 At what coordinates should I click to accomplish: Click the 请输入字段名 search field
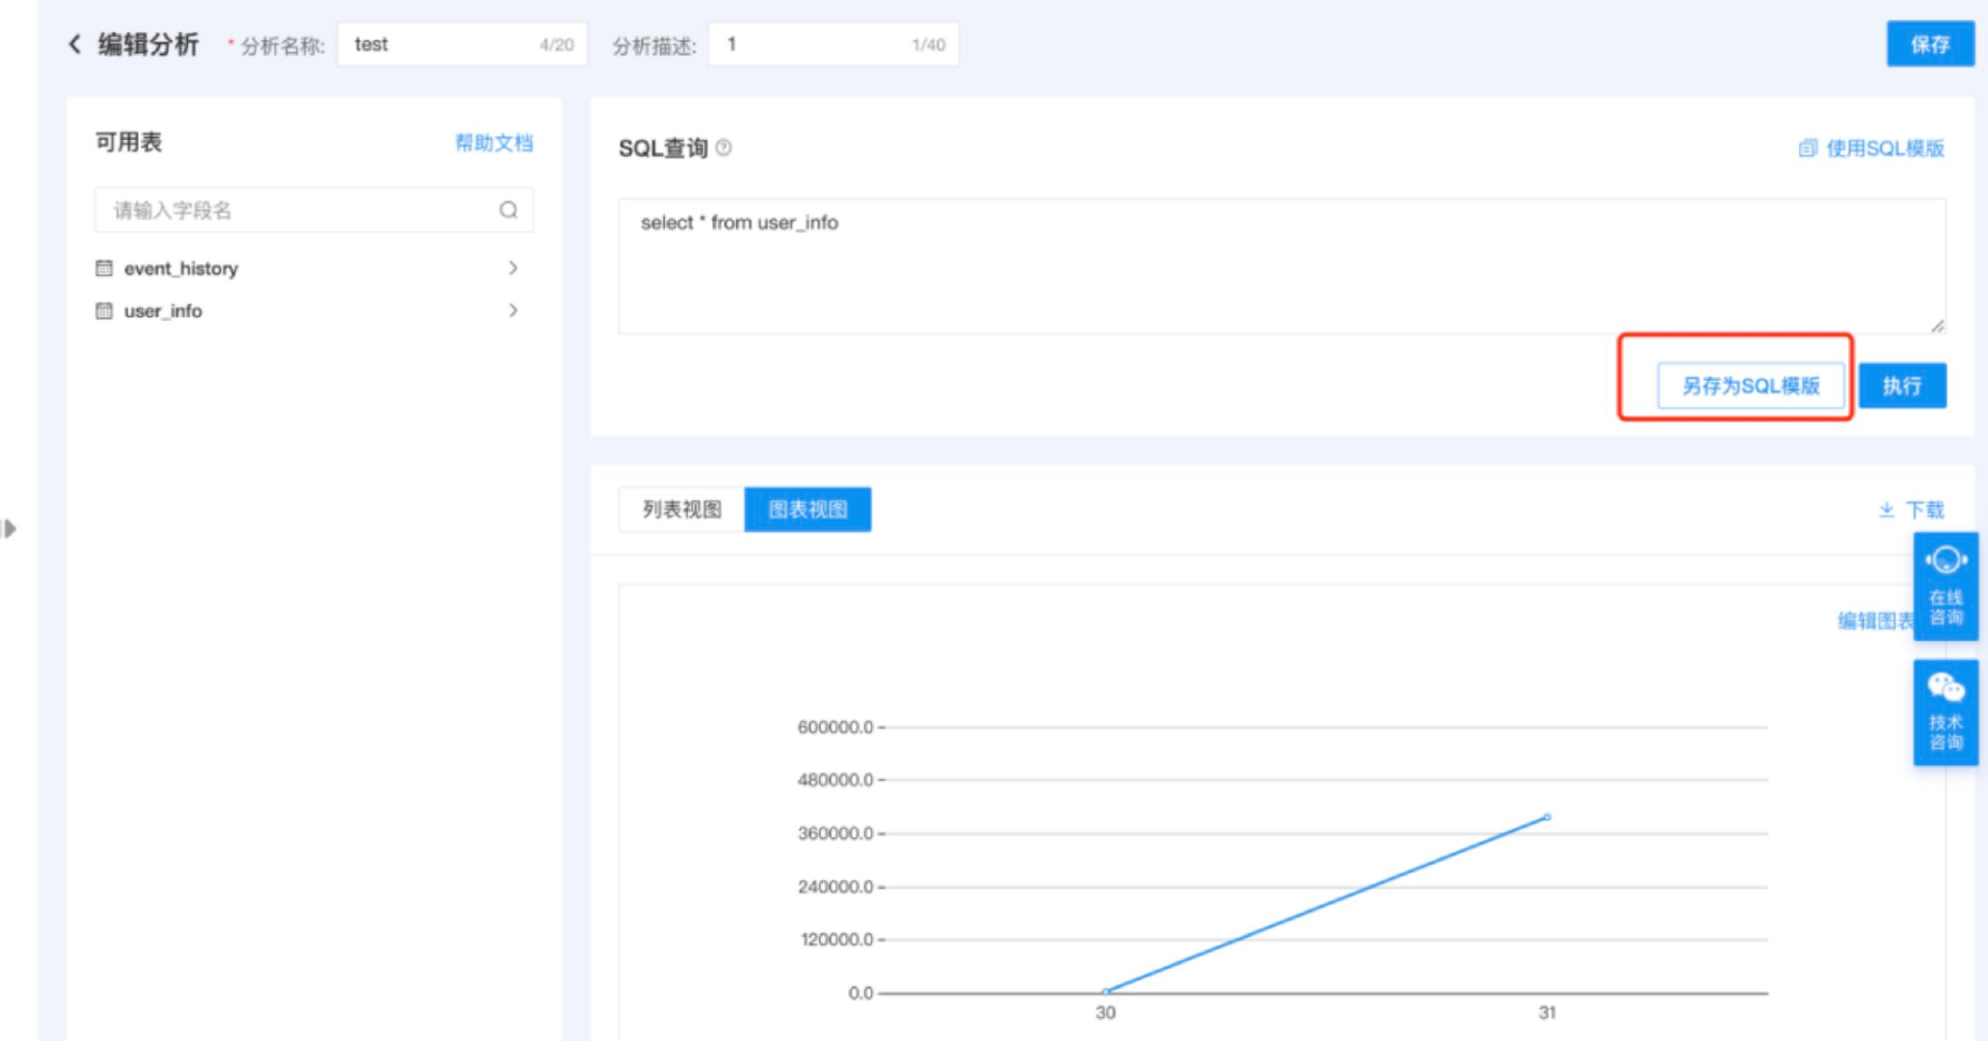313,210
